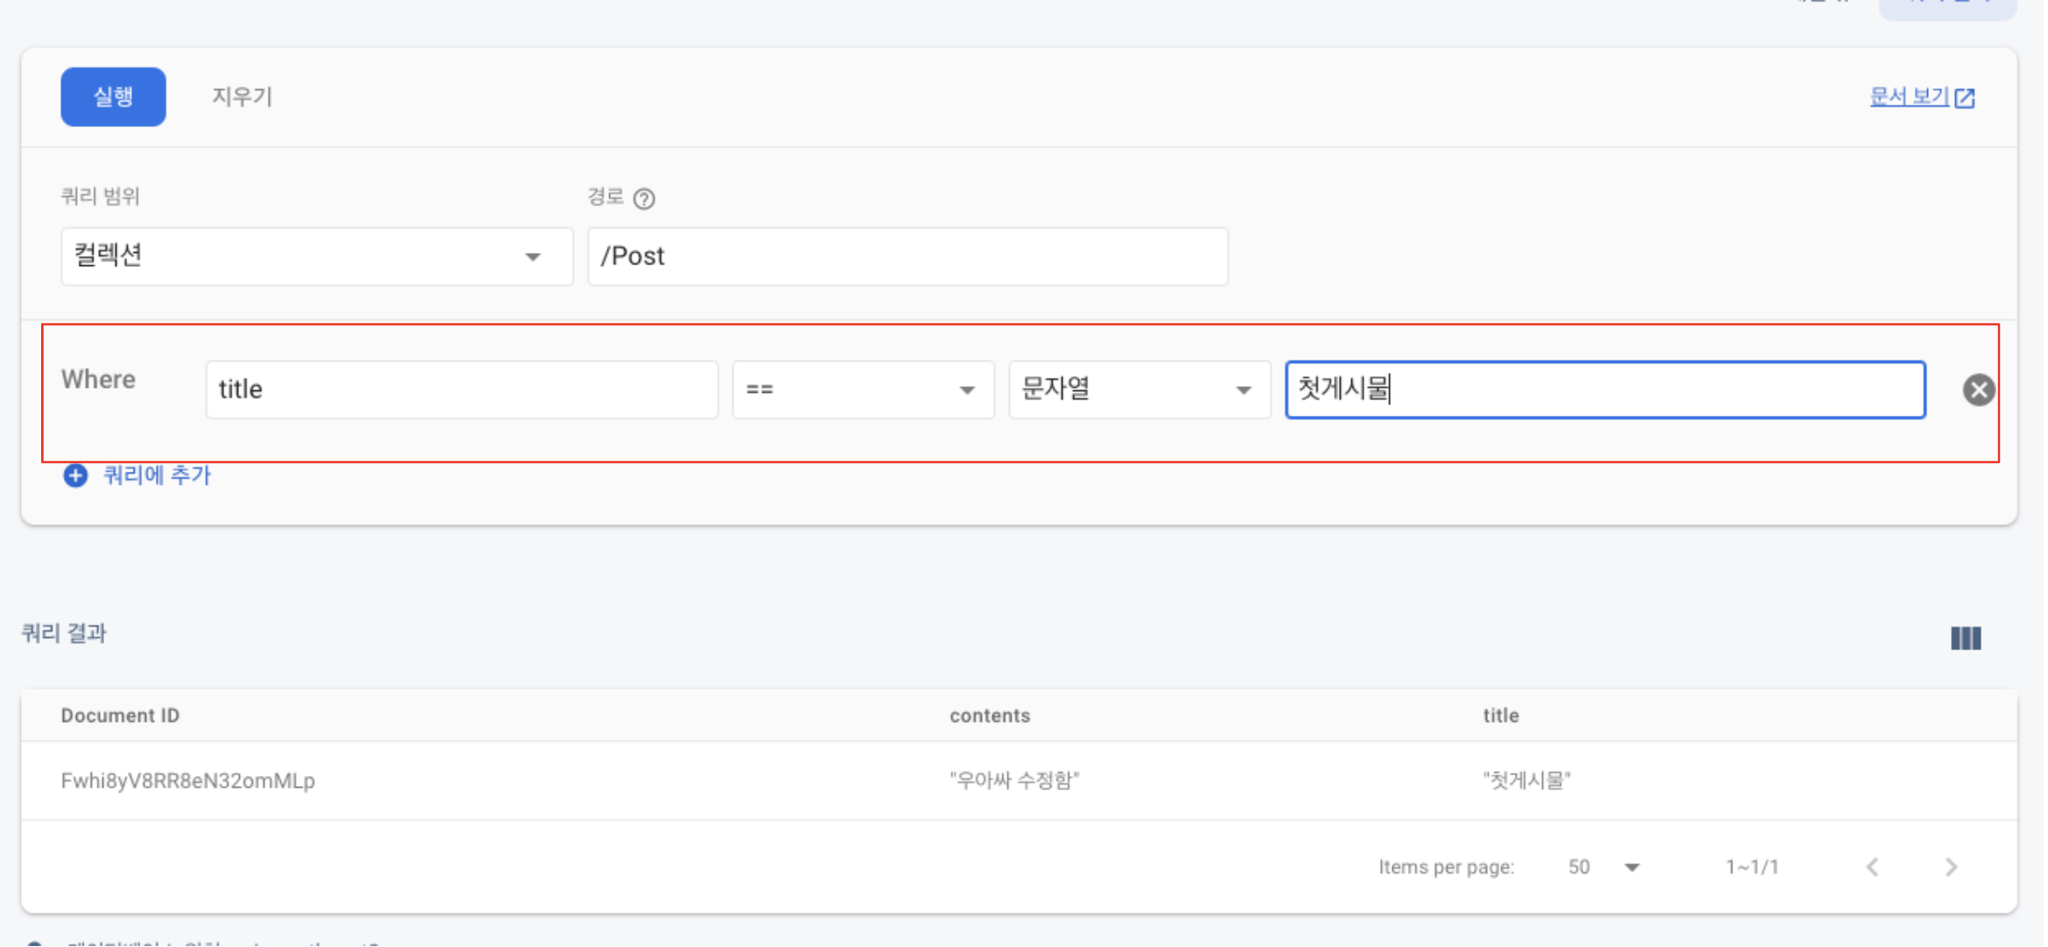The image size is (2048, 947).
Task: Click the 경로 help question-mark icon
Action: click(x=644, y=199)
